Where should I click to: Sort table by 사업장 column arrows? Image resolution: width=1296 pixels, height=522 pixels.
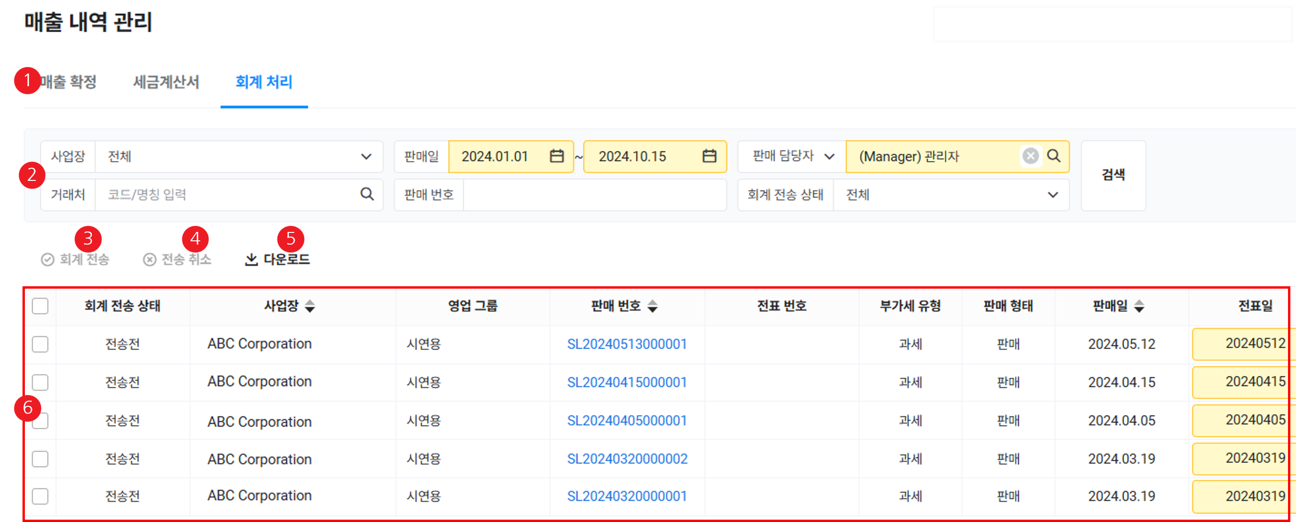[x=310, y=306]
